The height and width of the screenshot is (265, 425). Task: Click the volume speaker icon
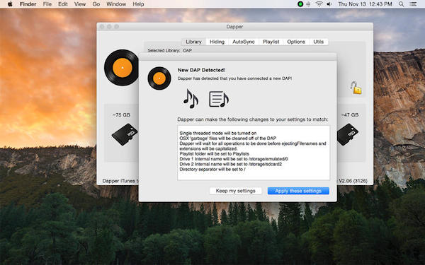(x=329, y=4)
